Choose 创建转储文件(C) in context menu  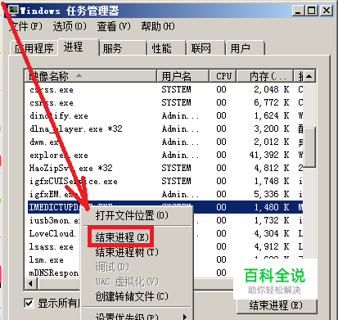137,296
